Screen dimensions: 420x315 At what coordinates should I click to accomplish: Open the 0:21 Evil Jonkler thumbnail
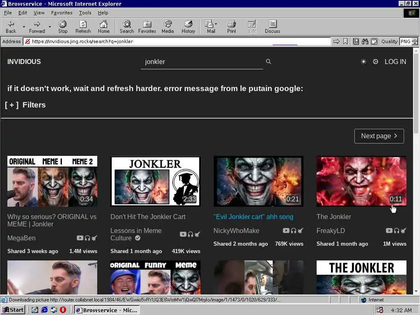coord(258,181)
